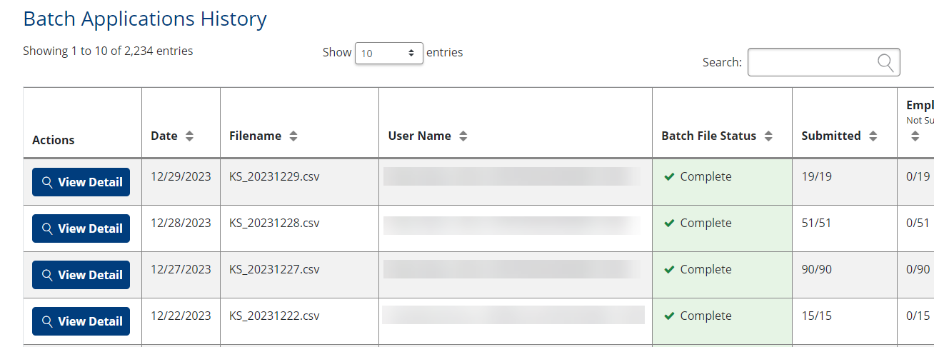This screenshot has width=934, height=347.
Task: View Detail for KS_20231222.csv
Action: click(81, 321)
